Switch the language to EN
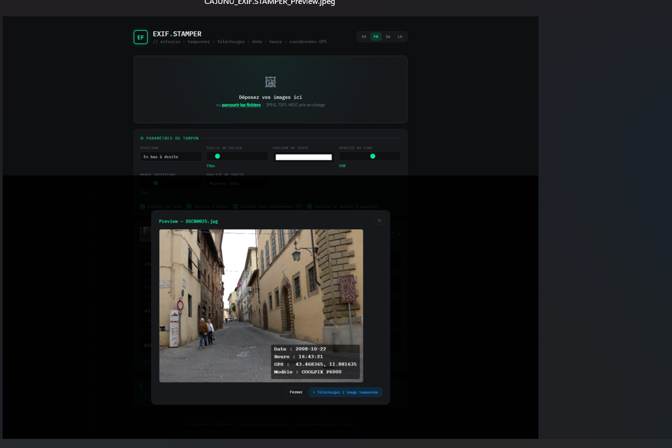Viewport: 672px width, 448px height. coord(364,37)
